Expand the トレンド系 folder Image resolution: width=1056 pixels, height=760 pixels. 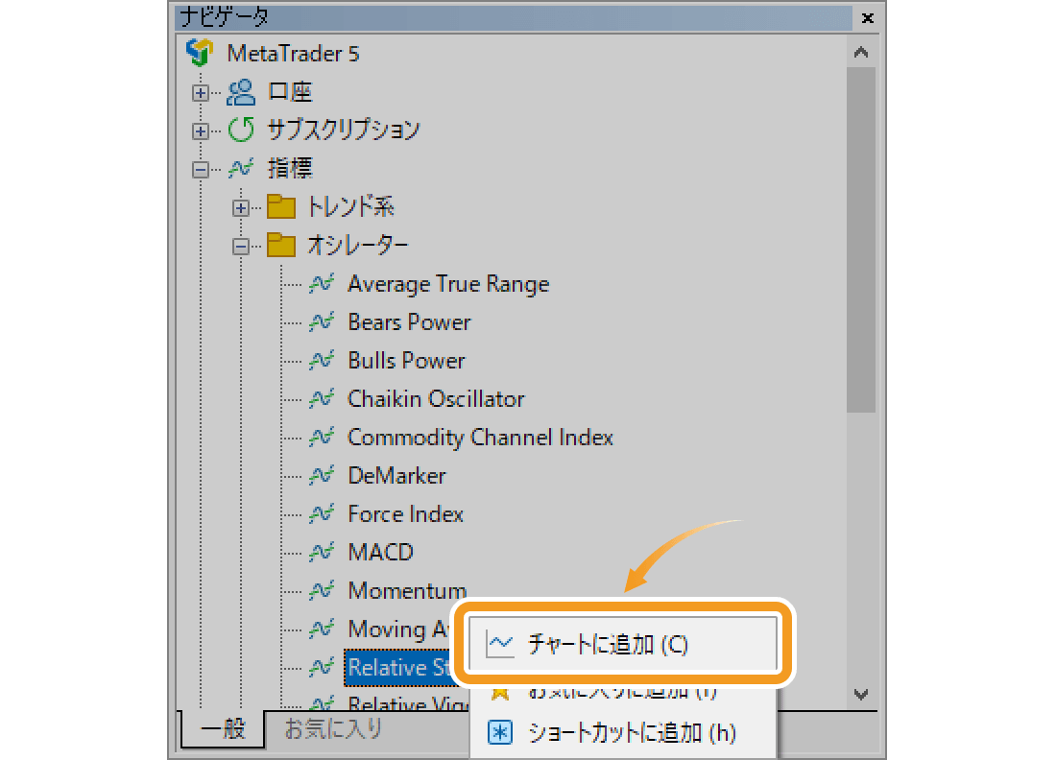pos(240,208)
